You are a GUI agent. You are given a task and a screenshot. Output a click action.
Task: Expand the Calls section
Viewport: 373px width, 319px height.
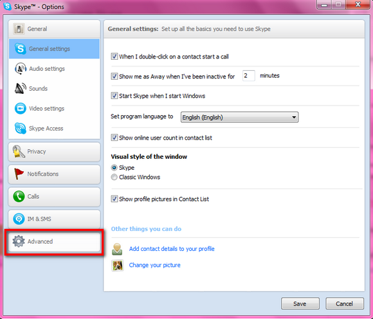tap(54, 197)
